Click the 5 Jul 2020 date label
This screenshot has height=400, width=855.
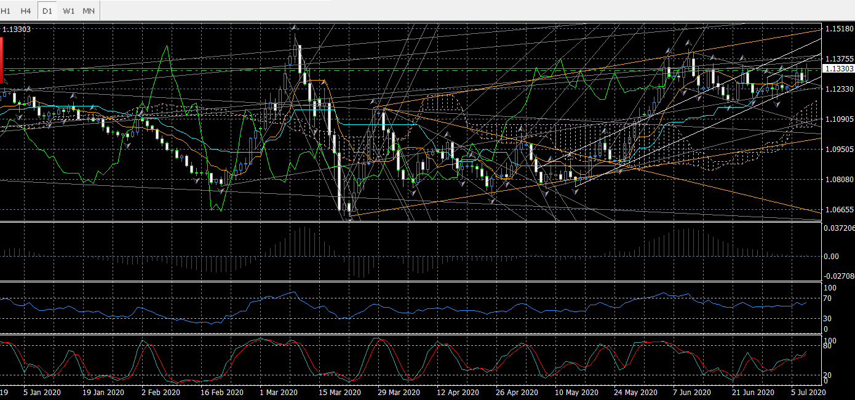point(808,392)
